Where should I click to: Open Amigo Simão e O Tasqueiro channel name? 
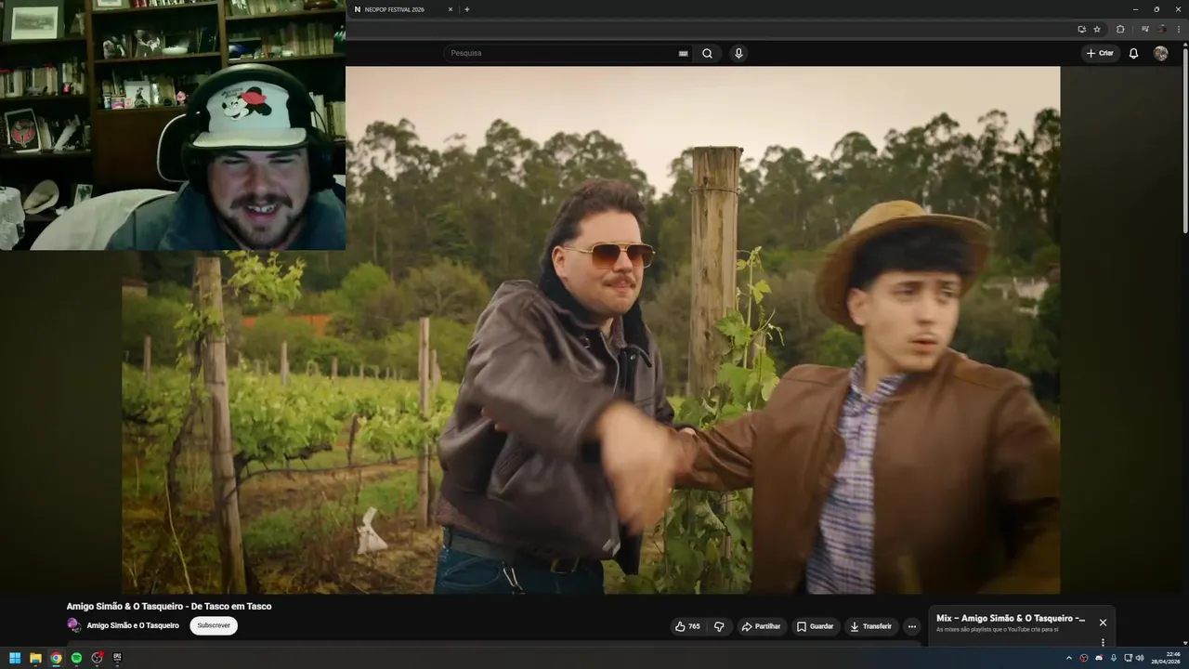tap(133, 625)
